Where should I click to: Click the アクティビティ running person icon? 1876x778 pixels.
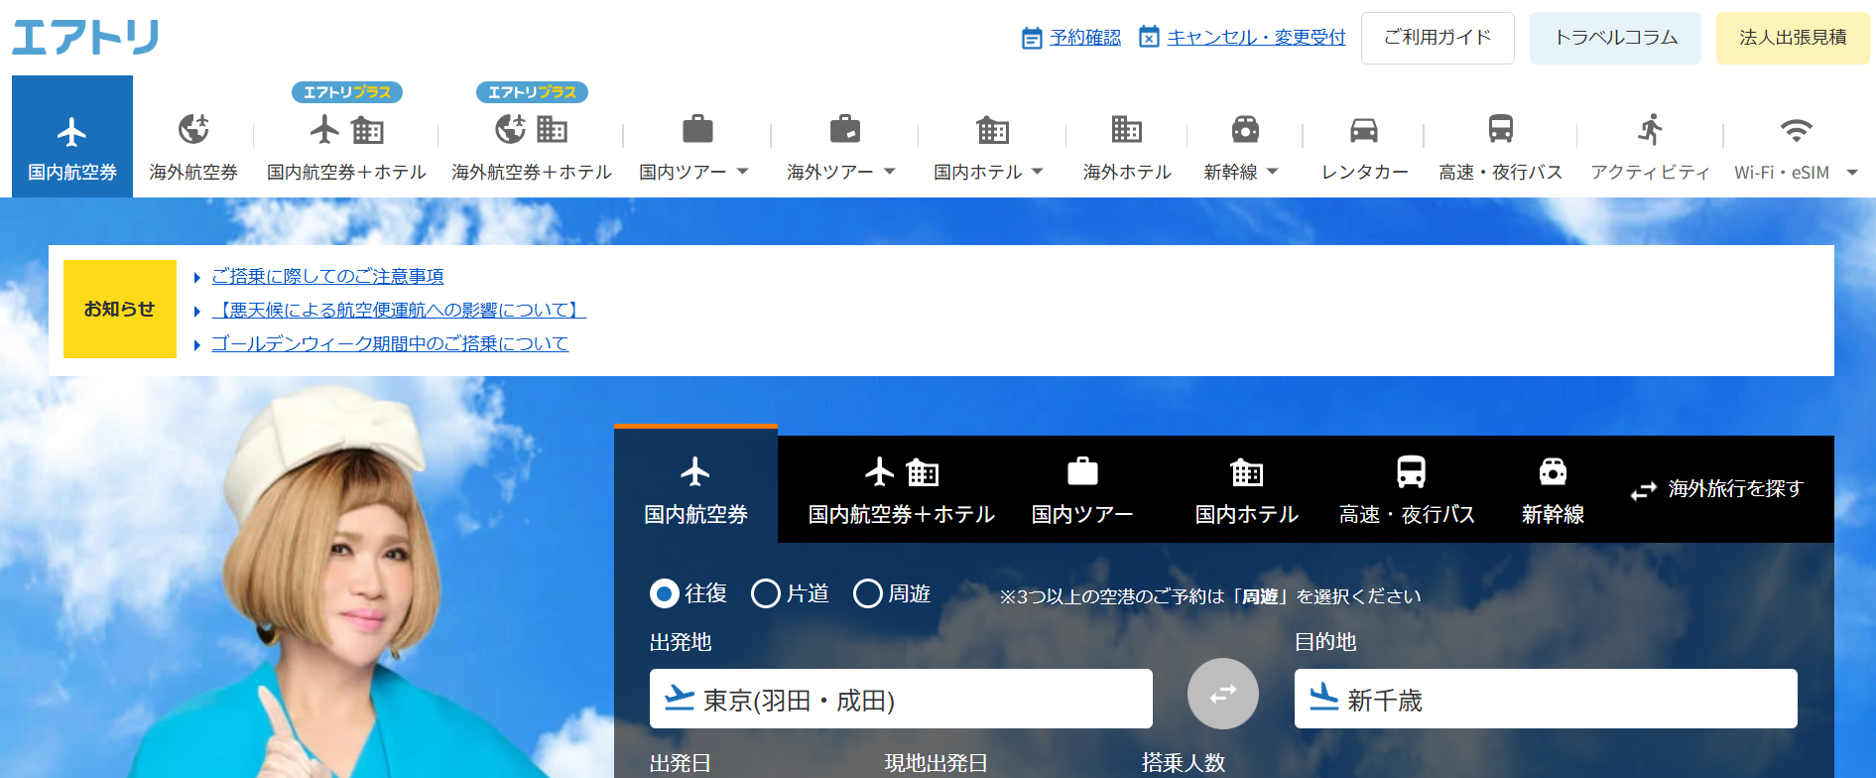point(1650,130)
